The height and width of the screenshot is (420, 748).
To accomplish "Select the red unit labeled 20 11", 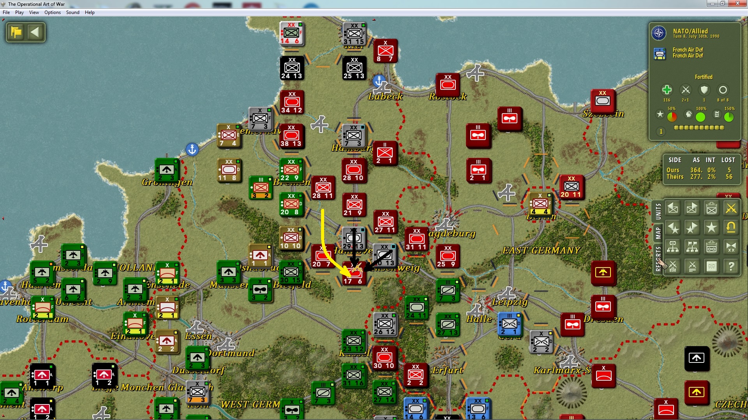I will tap(572, 187).
